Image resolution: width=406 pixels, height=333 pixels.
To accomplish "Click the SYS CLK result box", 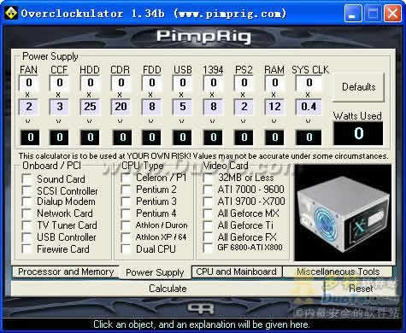I will [x=309, y=137].
